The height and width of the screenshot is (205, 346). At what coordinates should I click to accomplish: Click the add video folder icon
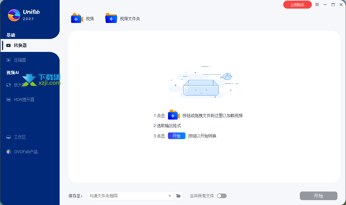pyautogui.click(x=111, y=18)
